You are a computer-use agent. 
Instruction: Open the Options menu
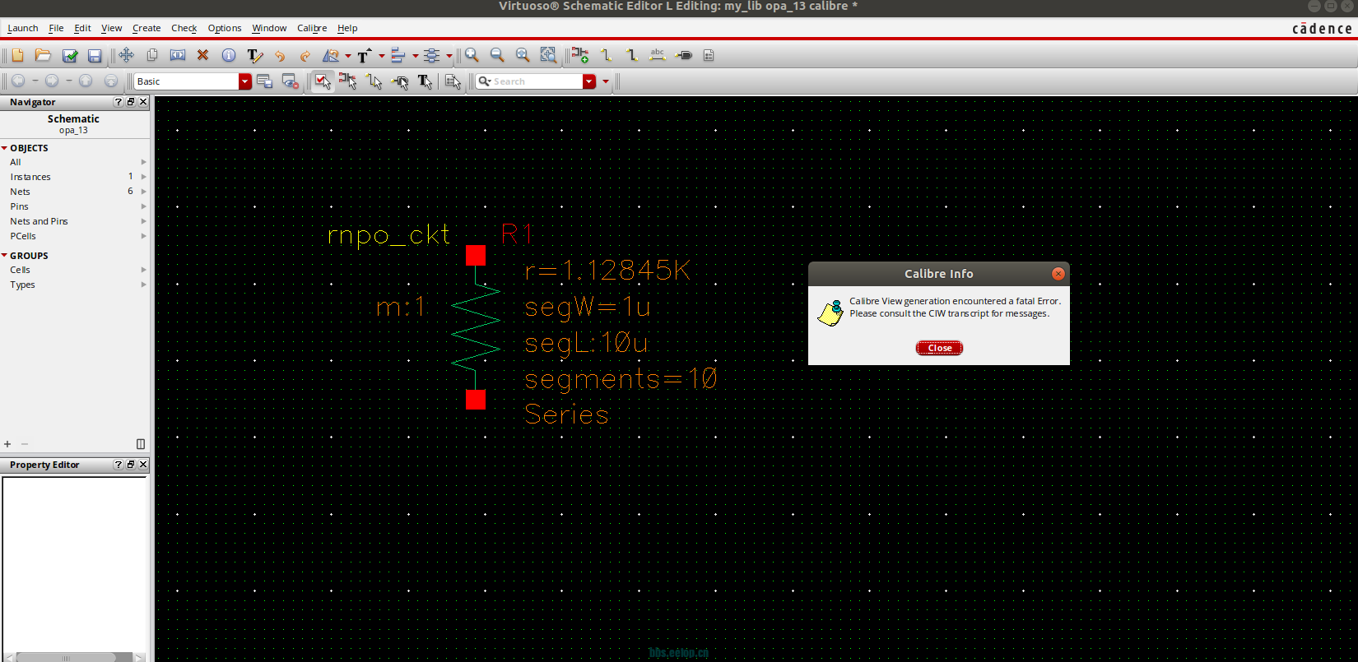(x=225, y=28)
